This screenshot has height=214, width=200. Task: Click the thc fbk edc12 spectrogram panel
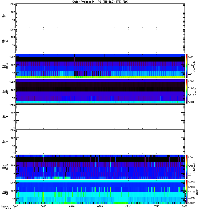100,167
